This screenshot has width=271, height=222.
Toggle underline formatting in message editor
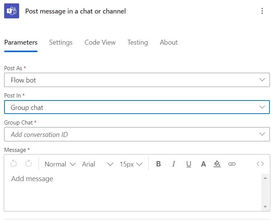click(x=188, y=164)
